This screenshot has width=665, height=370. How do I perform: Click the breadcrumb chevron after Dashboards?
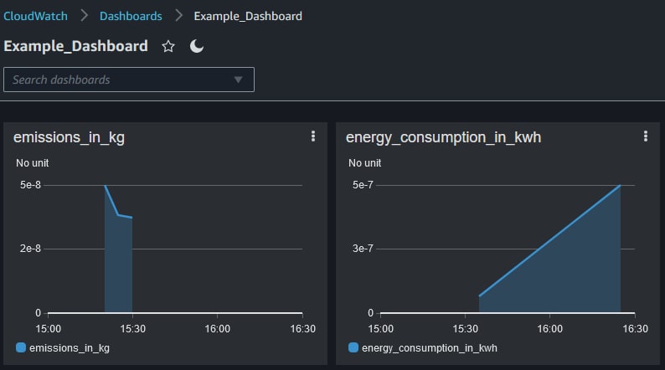178,16
